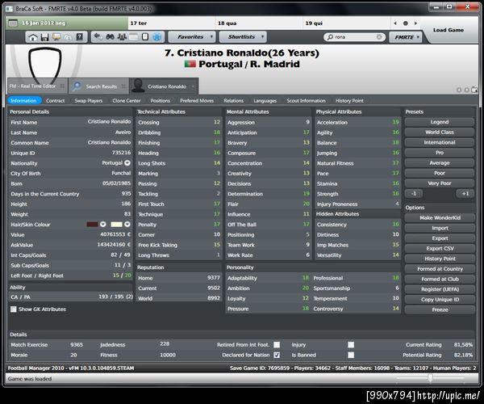
Task: Tick Retired From Int Foot. checkbox
Action: tap(277, 345)
